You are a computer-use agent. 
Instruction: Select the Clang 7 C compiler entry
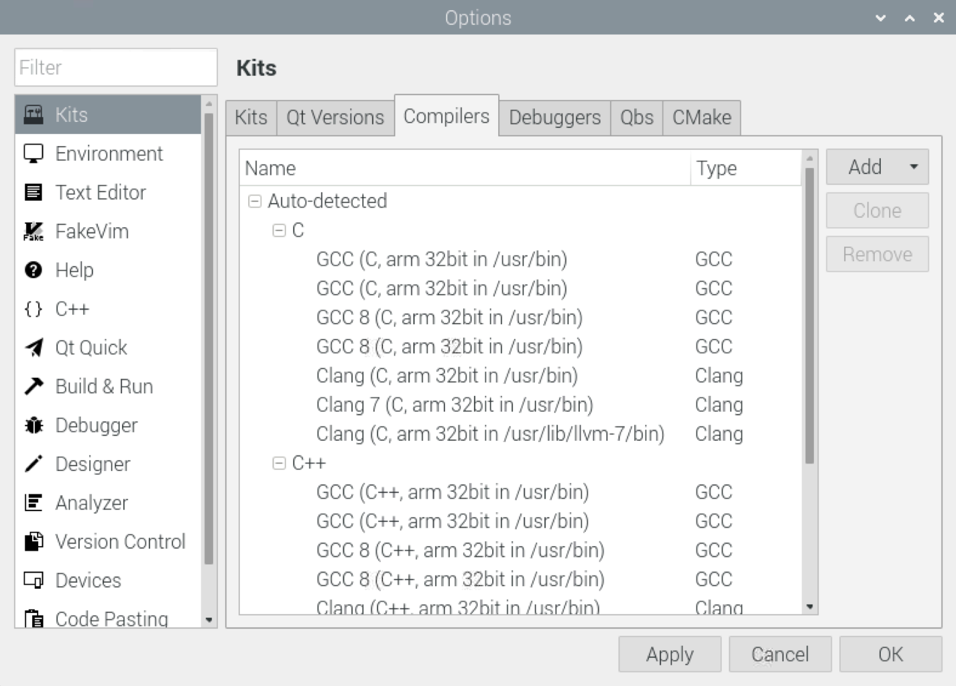[x=455, y=405]
